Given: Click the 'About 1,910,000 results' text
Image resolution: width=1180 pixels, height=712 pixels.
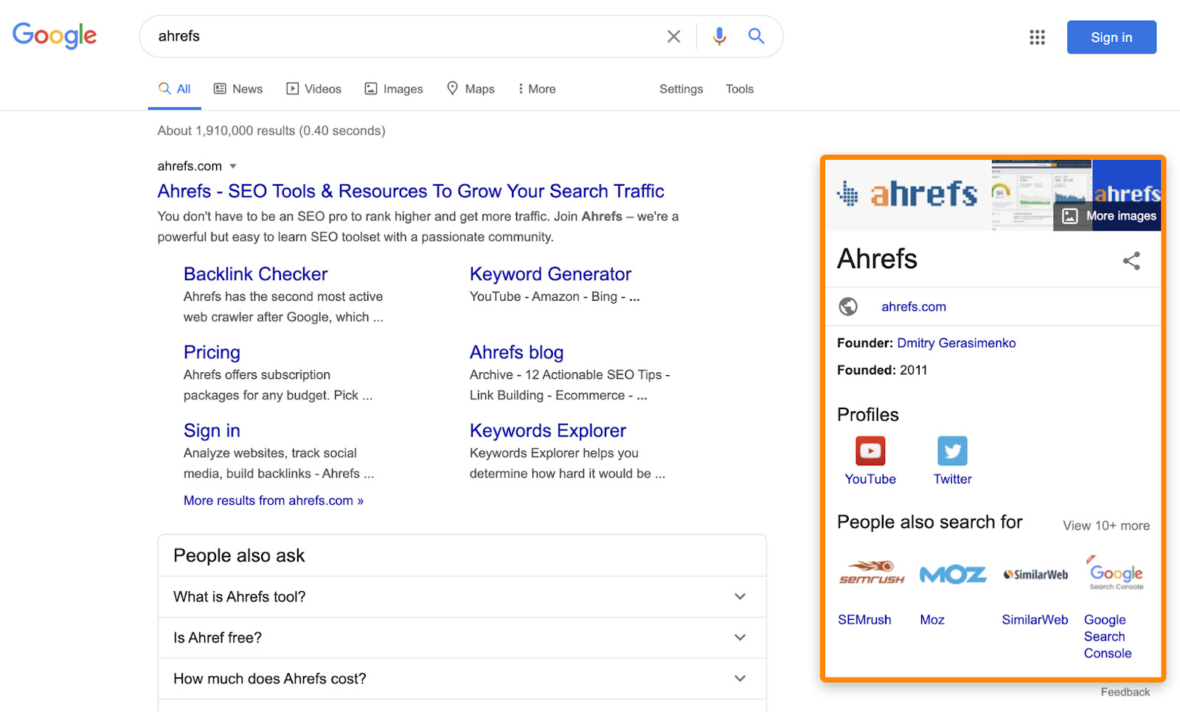Looking at the screenshot, I should [271, 130].
